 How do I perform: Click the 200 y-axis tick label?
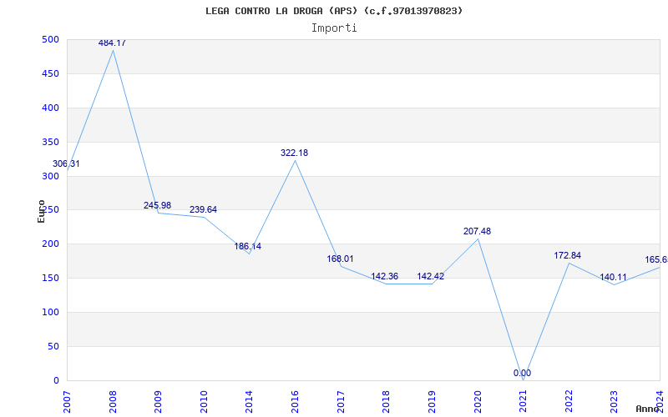[x=50, y=244]
